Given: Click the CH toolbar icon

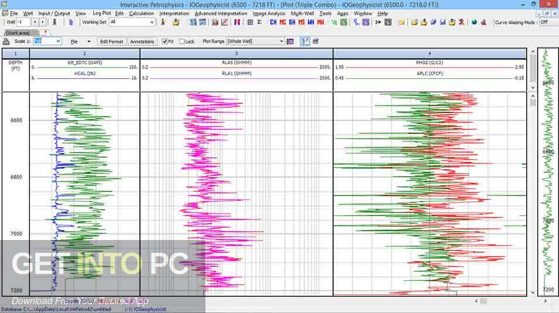Looking at the screenshot, I should tap(273, 22).
